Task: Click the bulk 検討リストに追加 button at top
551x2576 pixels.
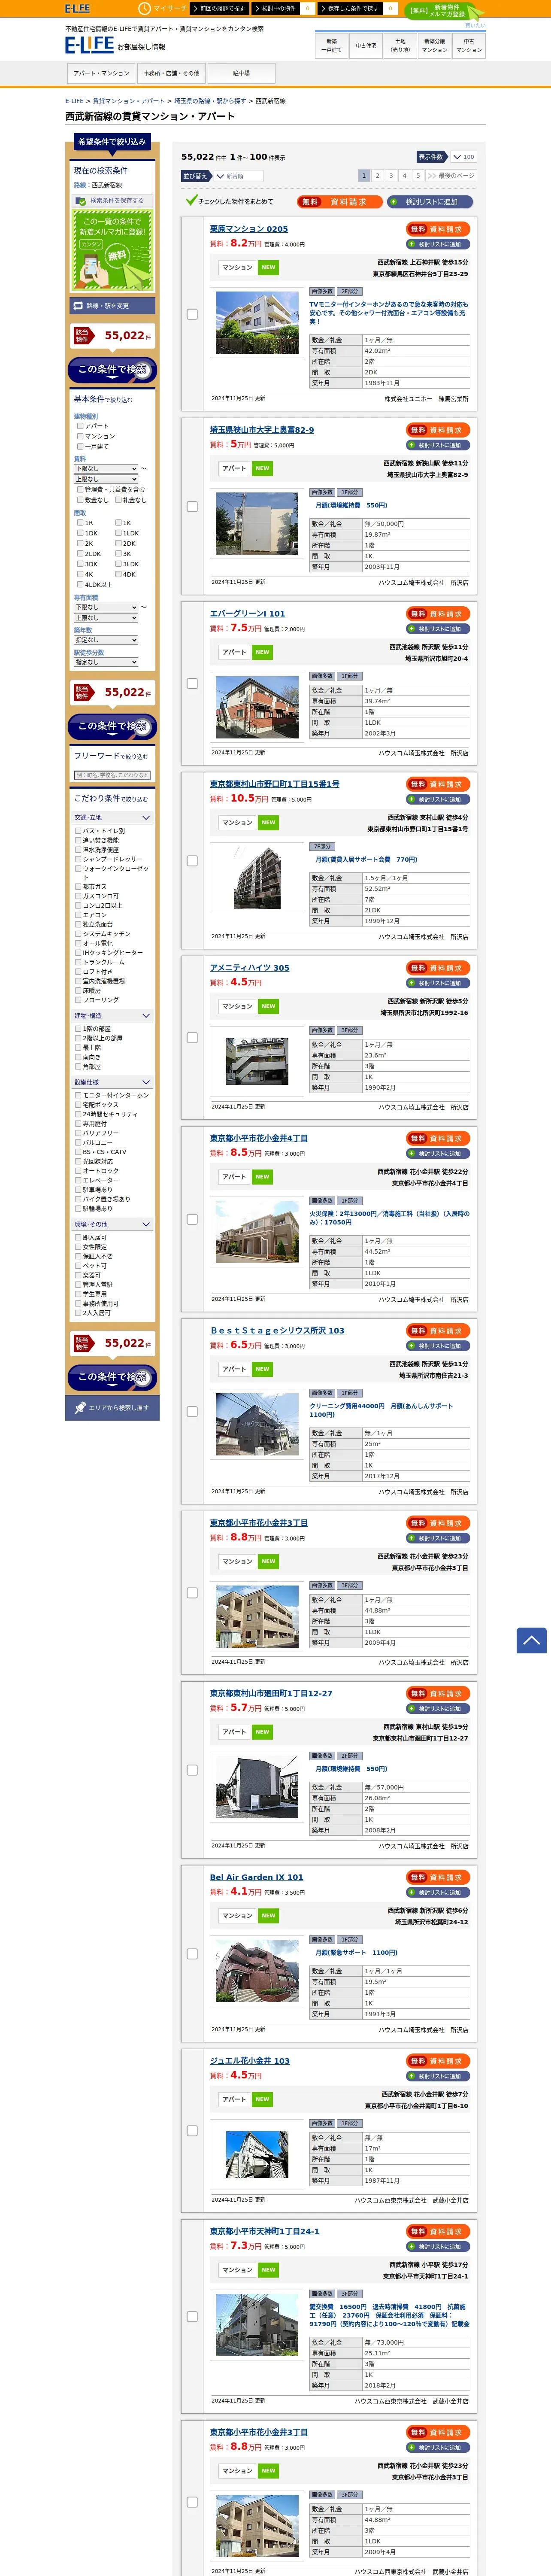Action: coord(430,201)
